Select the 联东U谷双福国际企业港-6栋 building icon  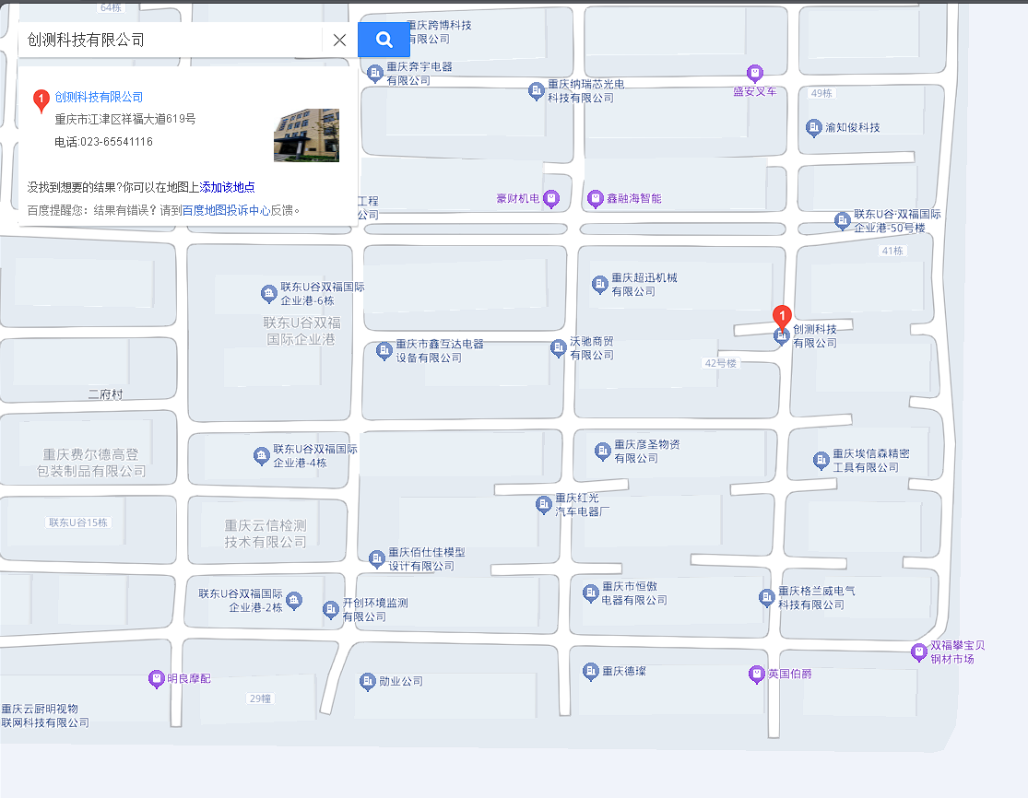click(268, 293)
